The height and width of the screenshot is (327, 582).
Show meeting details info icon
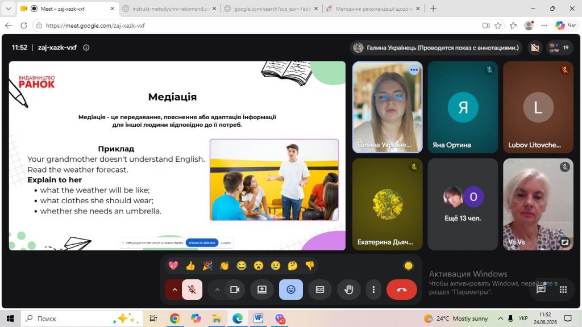[86, 48]
